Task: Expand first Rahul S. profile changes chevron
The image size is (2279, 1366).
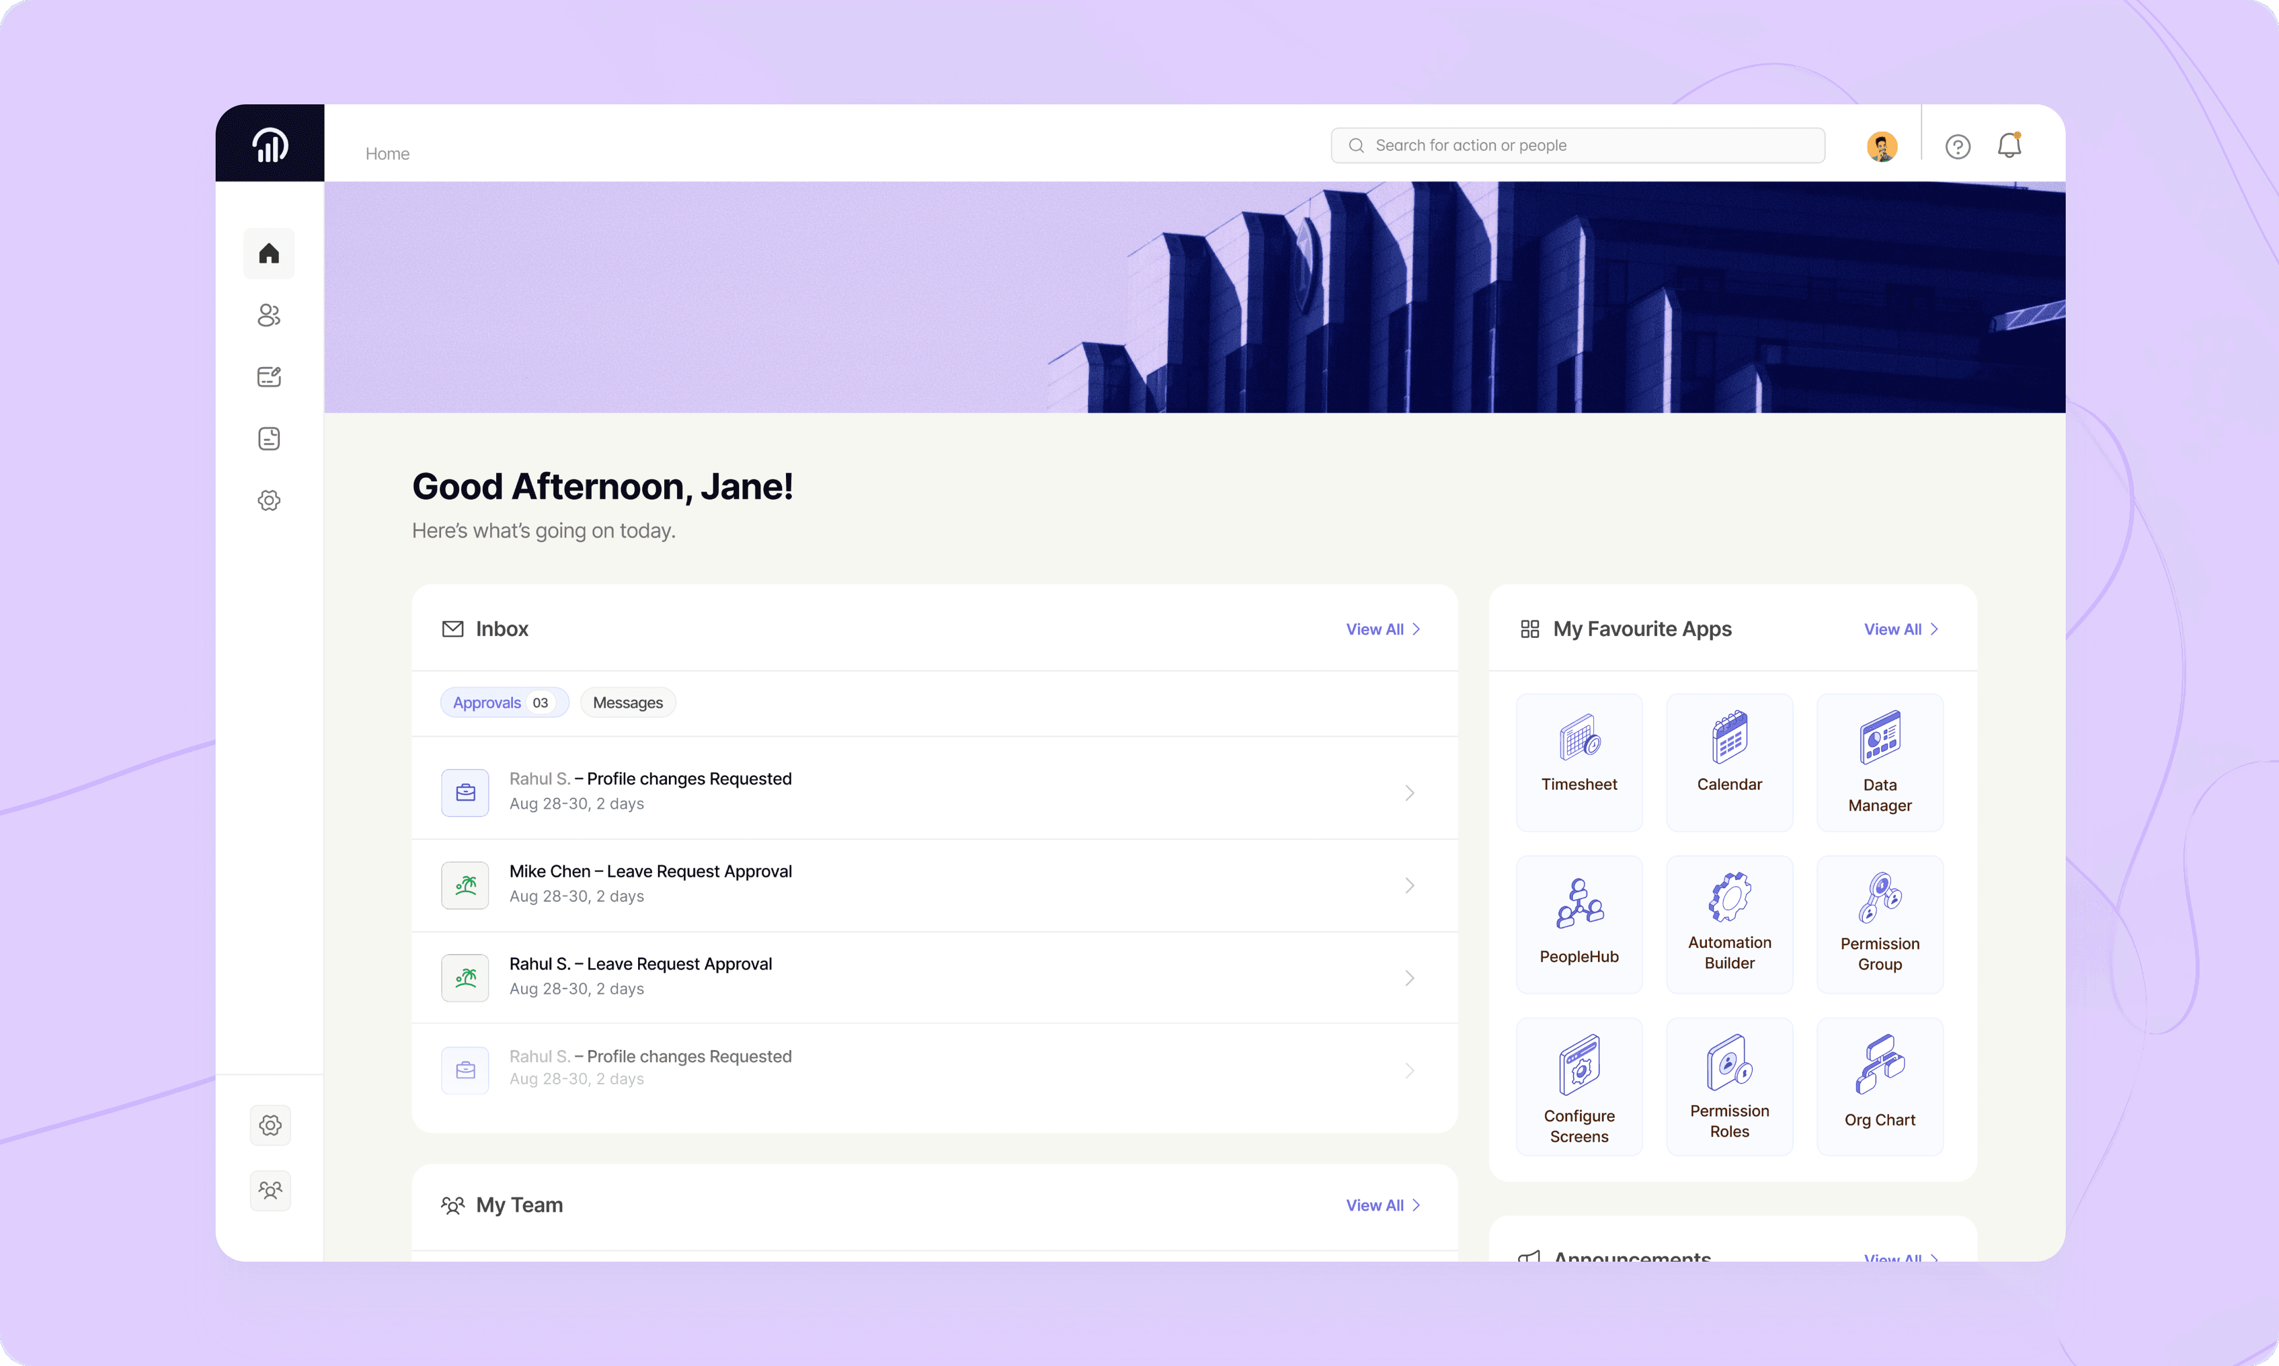Action: tap(1408, 793)
